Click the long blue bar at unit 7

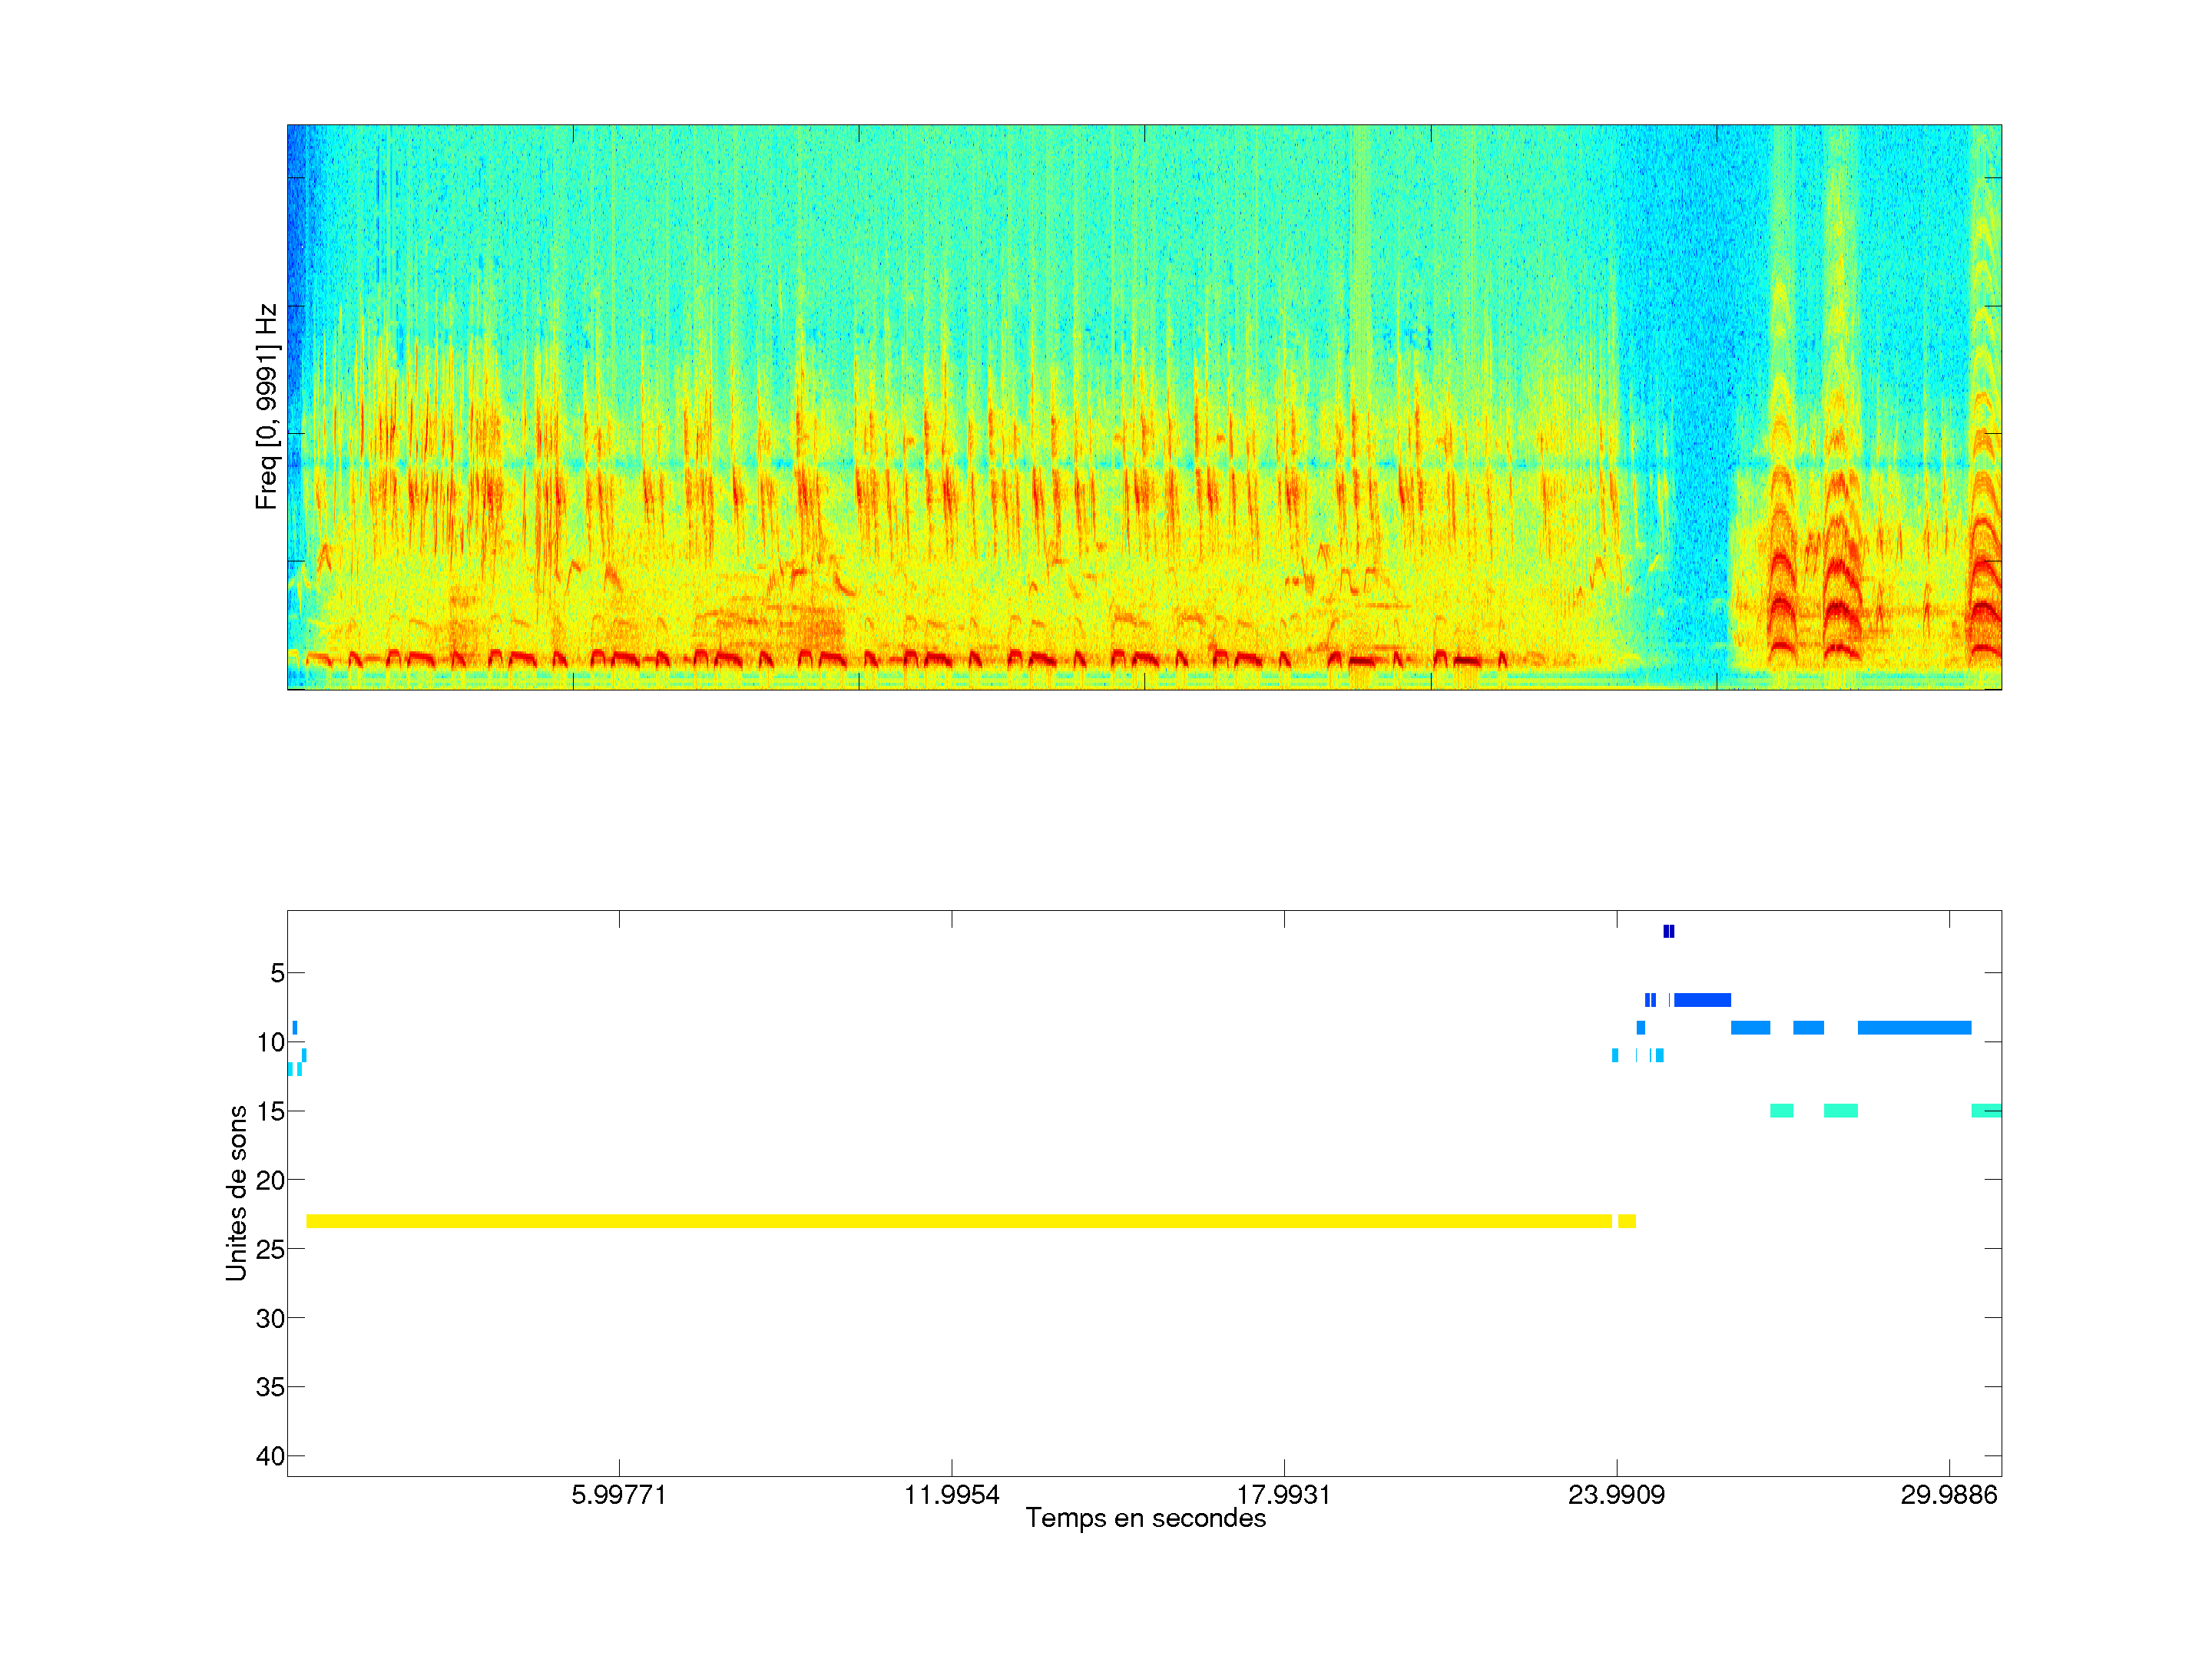(1702, 1000)
